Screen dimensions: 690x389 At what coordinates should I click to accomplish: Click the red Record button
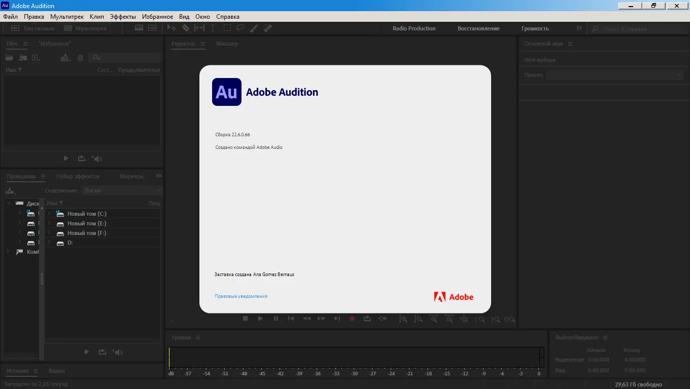coord(352,319)
